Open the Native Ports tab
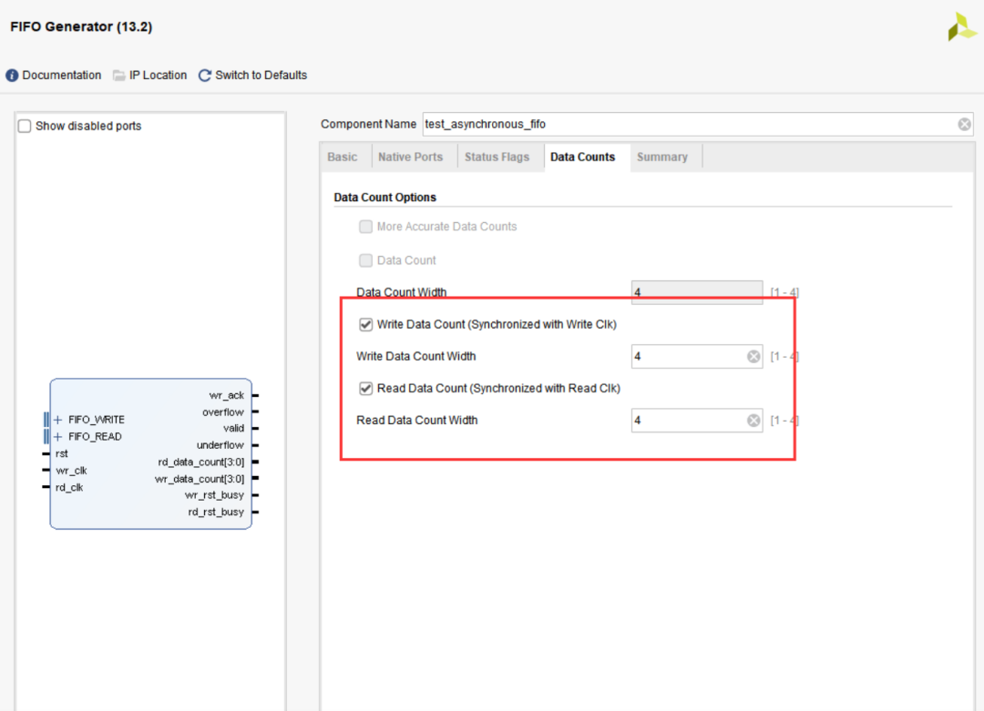 pos(410,157)
